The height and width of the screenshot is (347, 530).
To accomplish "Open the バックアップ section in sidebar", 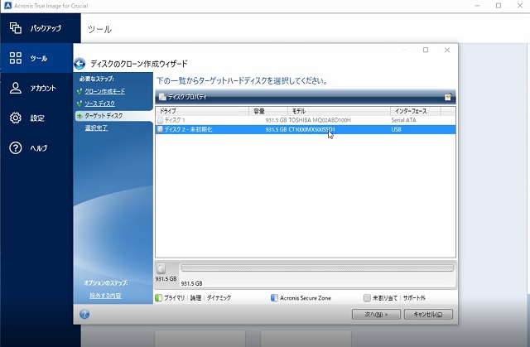I will click(41, 28).
